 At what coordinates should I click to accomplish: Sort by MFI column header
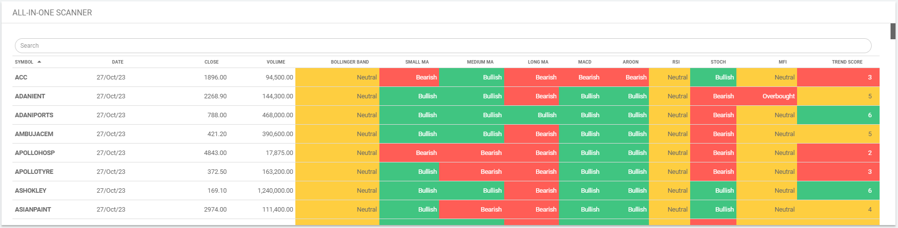(x=783, y=62)
